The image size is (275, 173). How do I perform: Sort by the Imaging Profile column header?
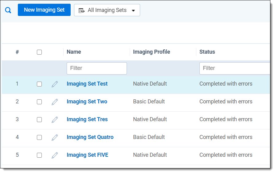click(151, 52)
